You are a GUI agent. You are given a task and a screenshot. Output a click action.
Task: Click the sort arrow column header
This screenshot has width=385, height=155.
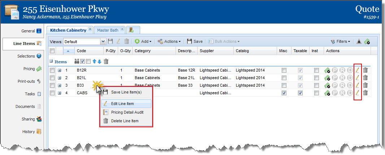click(69, 51)
